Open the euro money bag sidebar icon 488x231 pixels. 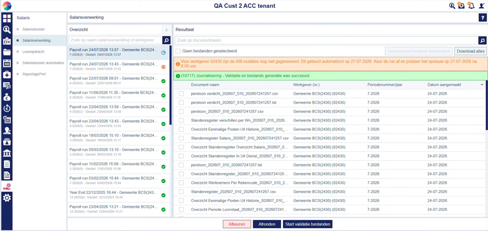pyautogui.click(x=7, y=97)
